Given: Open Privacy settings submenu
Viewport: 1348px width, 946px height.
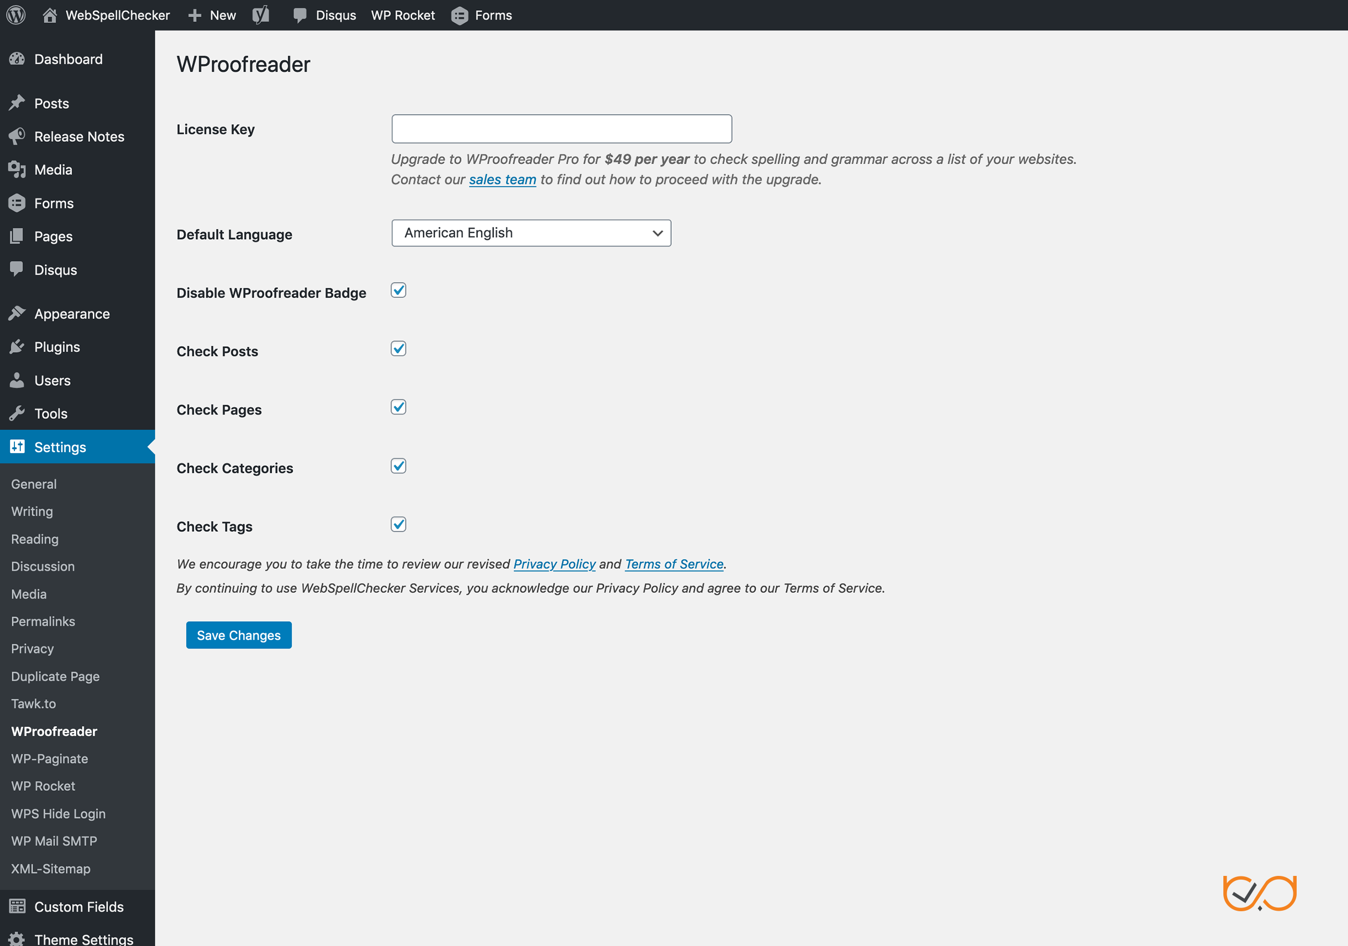Looking at the screenshot, I should pyautogui.click(x=32, y=649).
